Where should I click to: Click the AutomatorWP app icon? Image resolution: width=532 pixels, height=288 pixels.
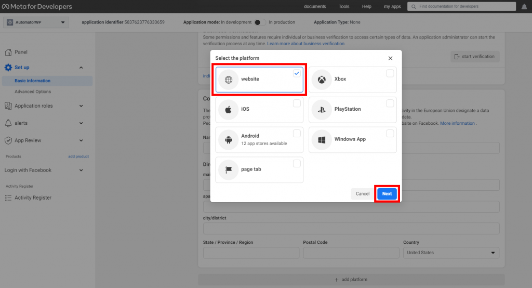(x=10, y=22)
